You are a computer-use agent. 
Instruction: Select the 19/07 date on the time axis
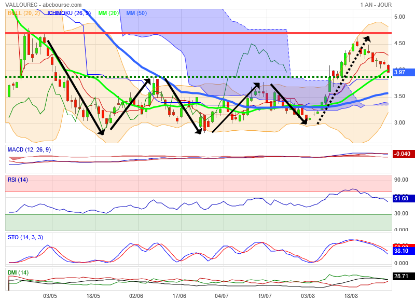[x=265, y=296]
